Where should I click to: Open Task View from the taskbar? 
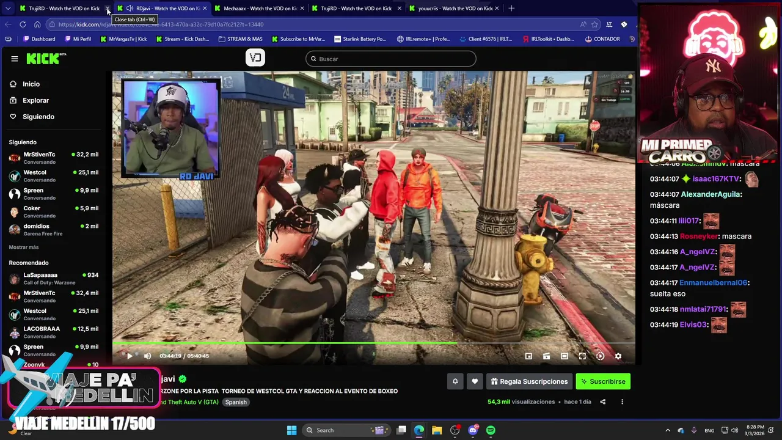[401, 430]
